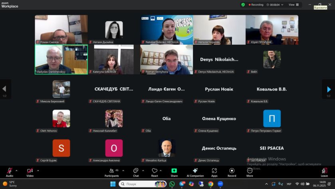Click Михайло Капіца's profile picture

tap(167, 148)
